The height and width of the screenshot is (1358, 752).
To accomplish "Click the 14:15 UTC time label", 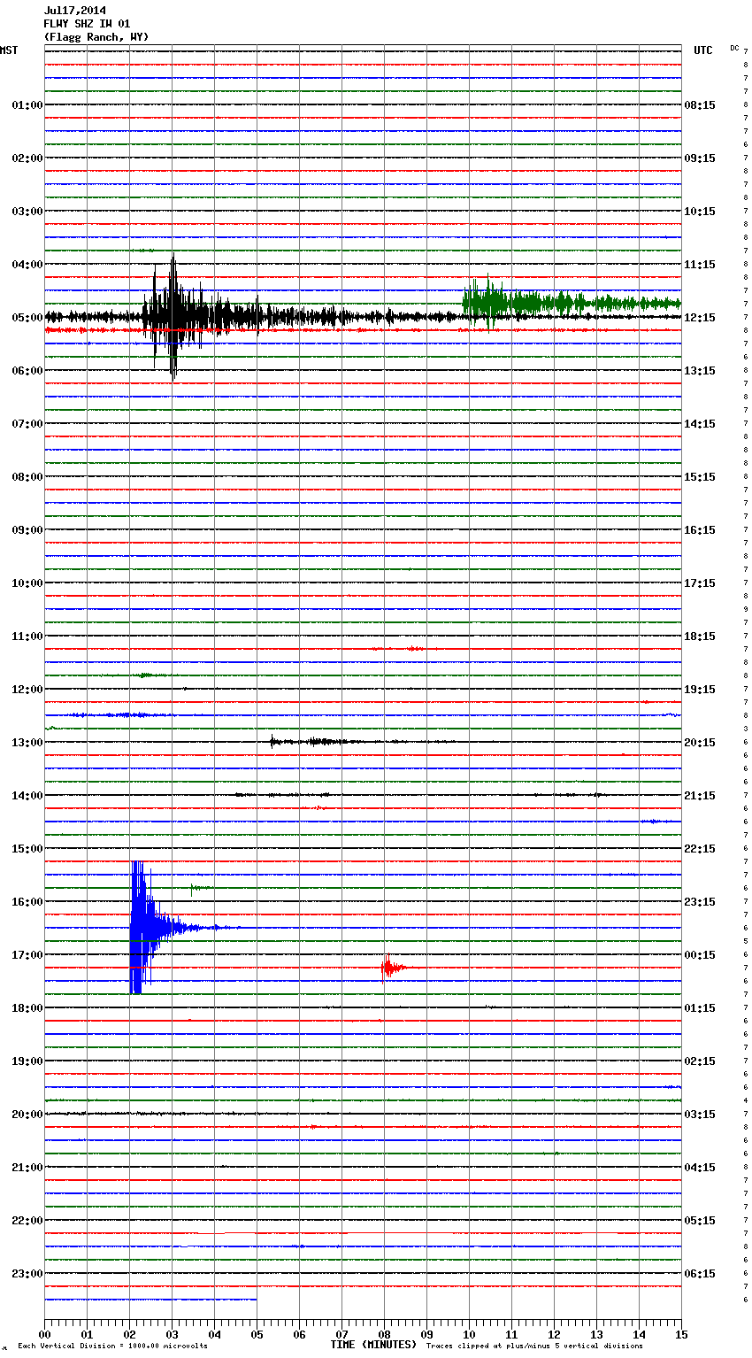I will [x=700, y=424].
